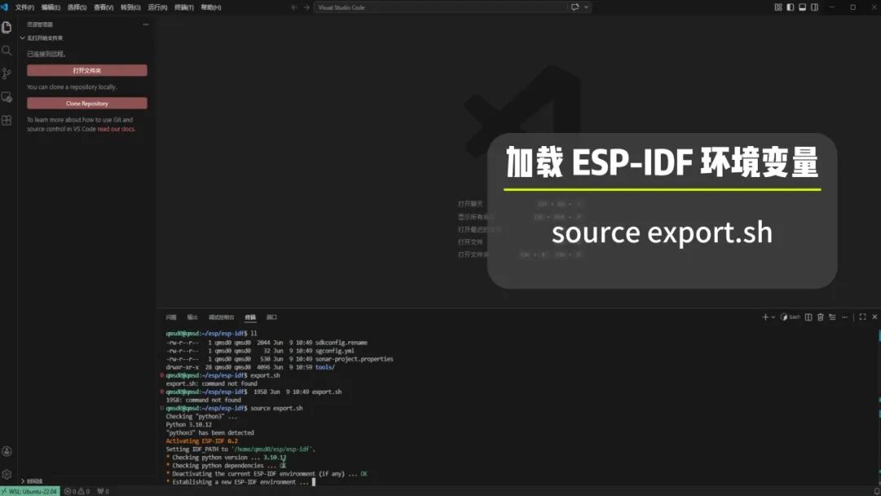Open the Manage gear icon
The width and height of the screenshot is (881, 496).
tap(7, 474)
